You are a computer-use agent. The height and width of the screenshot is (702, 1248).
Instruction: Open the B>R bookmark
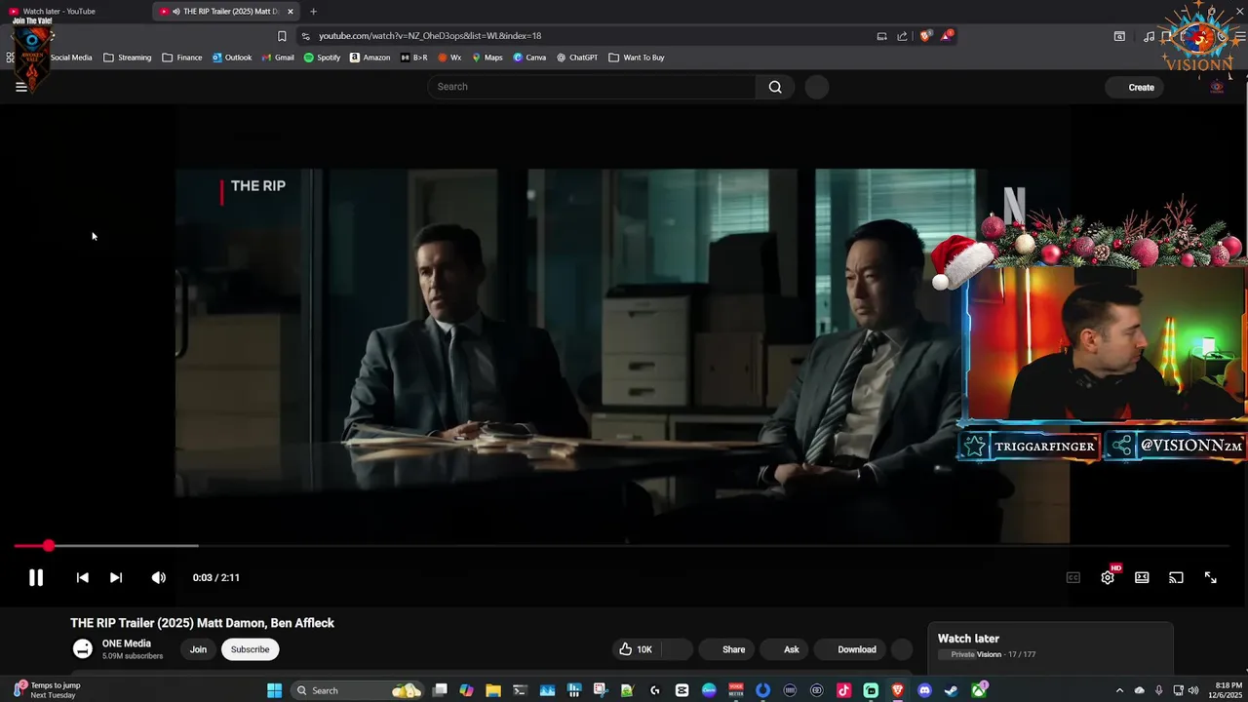[414, 58]
